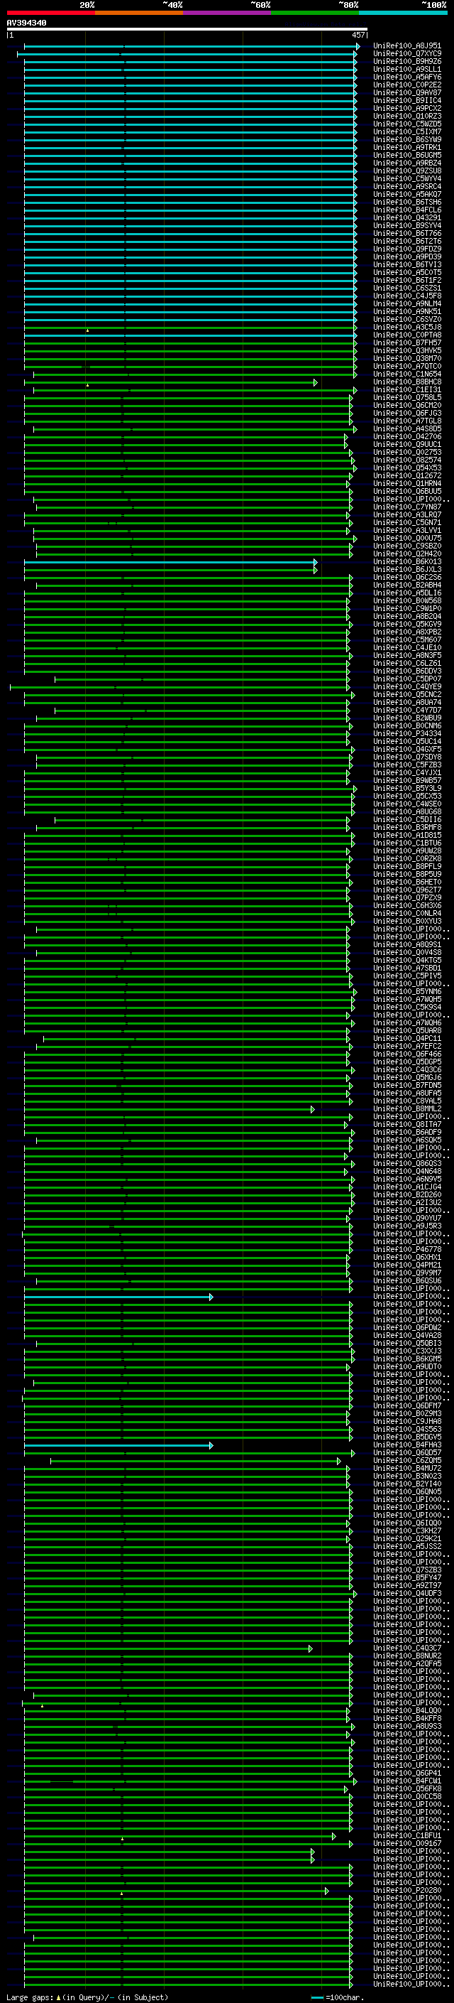The height and width of the screenshot is (2003, 454).
Task: Click hit label UniRef100_A9PD39
Action: (406, 257)
